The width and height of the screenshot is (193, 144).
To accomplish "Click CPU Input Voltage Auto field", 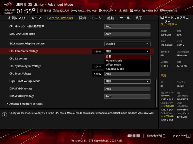I will [127, 74].
